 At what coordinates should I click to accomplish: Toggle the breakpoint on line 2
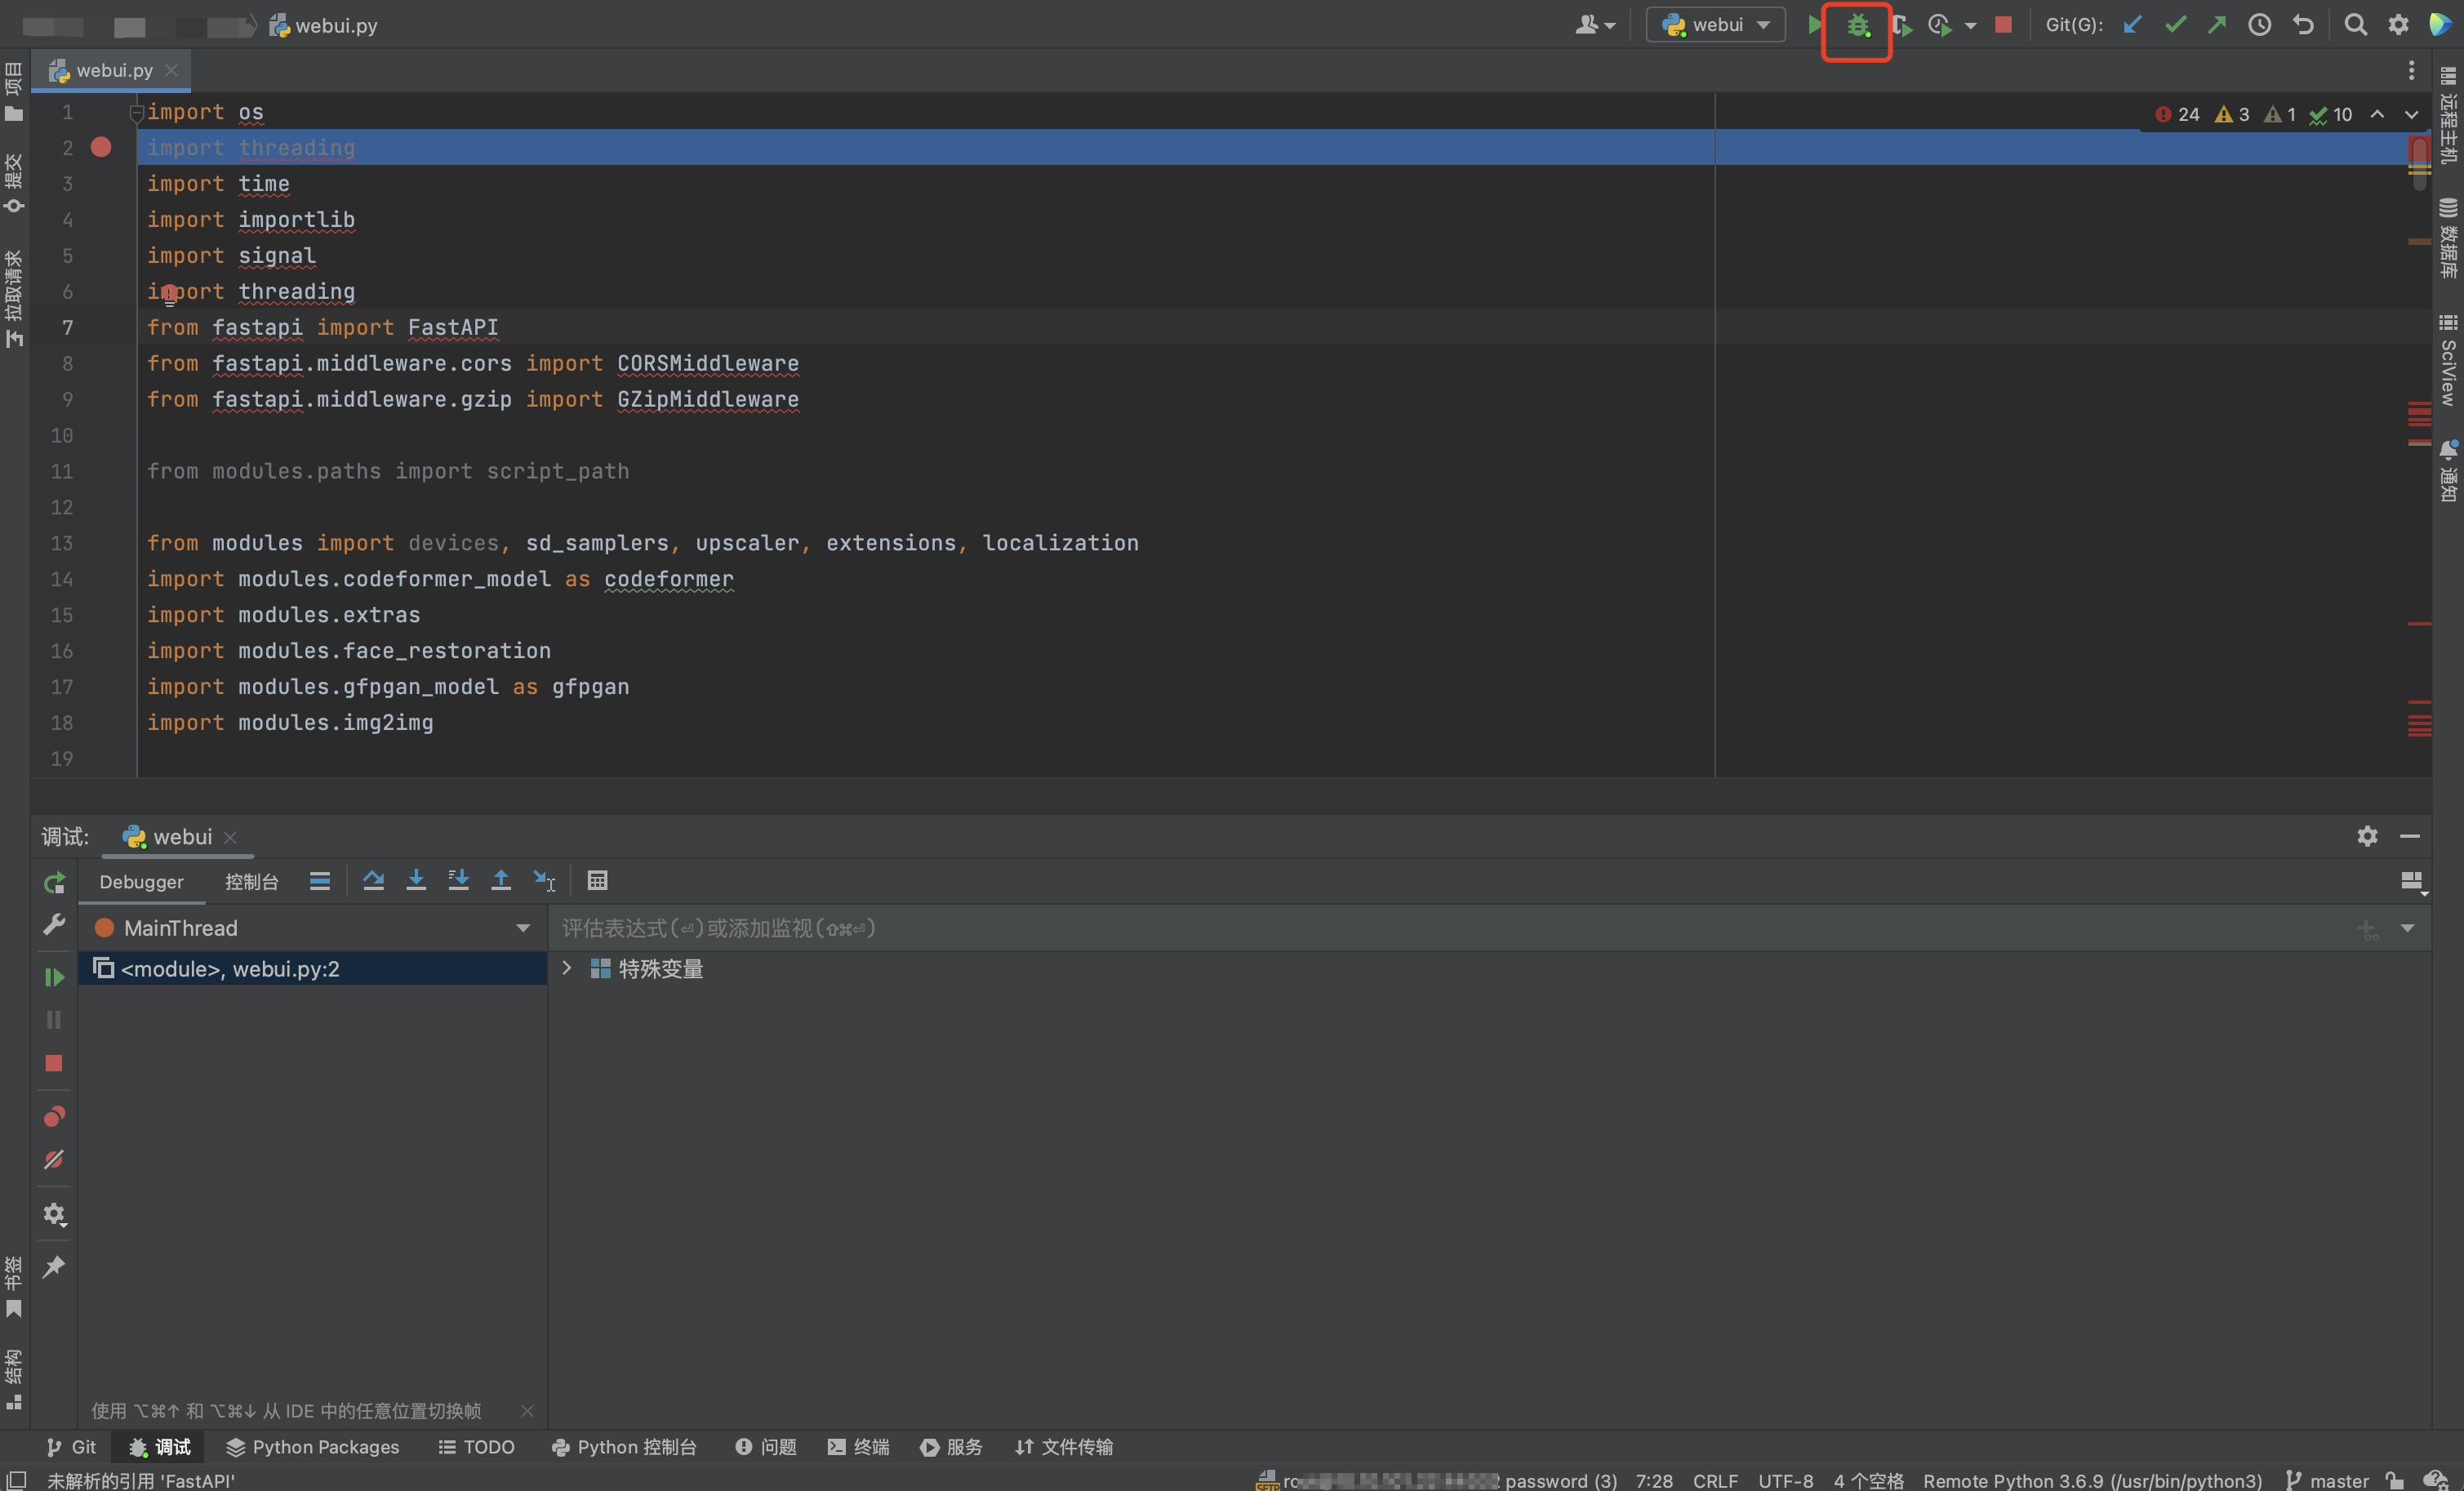coord(101,147)
